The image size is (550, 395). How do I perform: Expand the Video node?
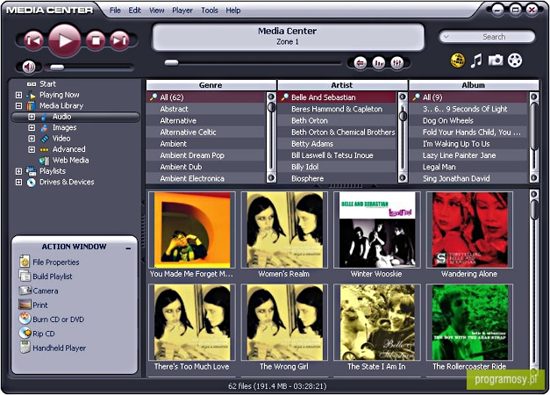(x=32, y=139)
